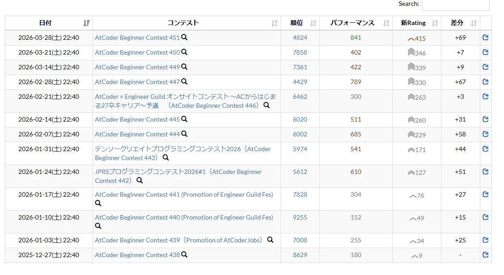Viewport: 504px width, 275px height.
Task: Click the performance value 685
Action: pyautogui.click(x=356, y=135)
